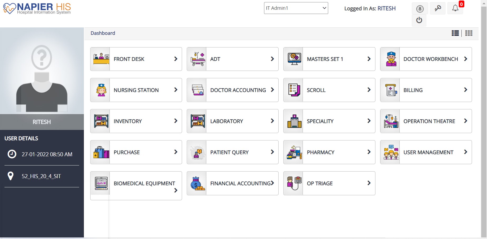Expand the User Management module chevron
The height and width of the screenshot is (239, 487).
[465, 152]
